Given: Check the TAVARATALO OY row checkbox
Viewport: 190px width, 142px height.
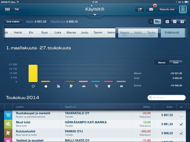Looking at the screenshot, I should tap(181, 115).
